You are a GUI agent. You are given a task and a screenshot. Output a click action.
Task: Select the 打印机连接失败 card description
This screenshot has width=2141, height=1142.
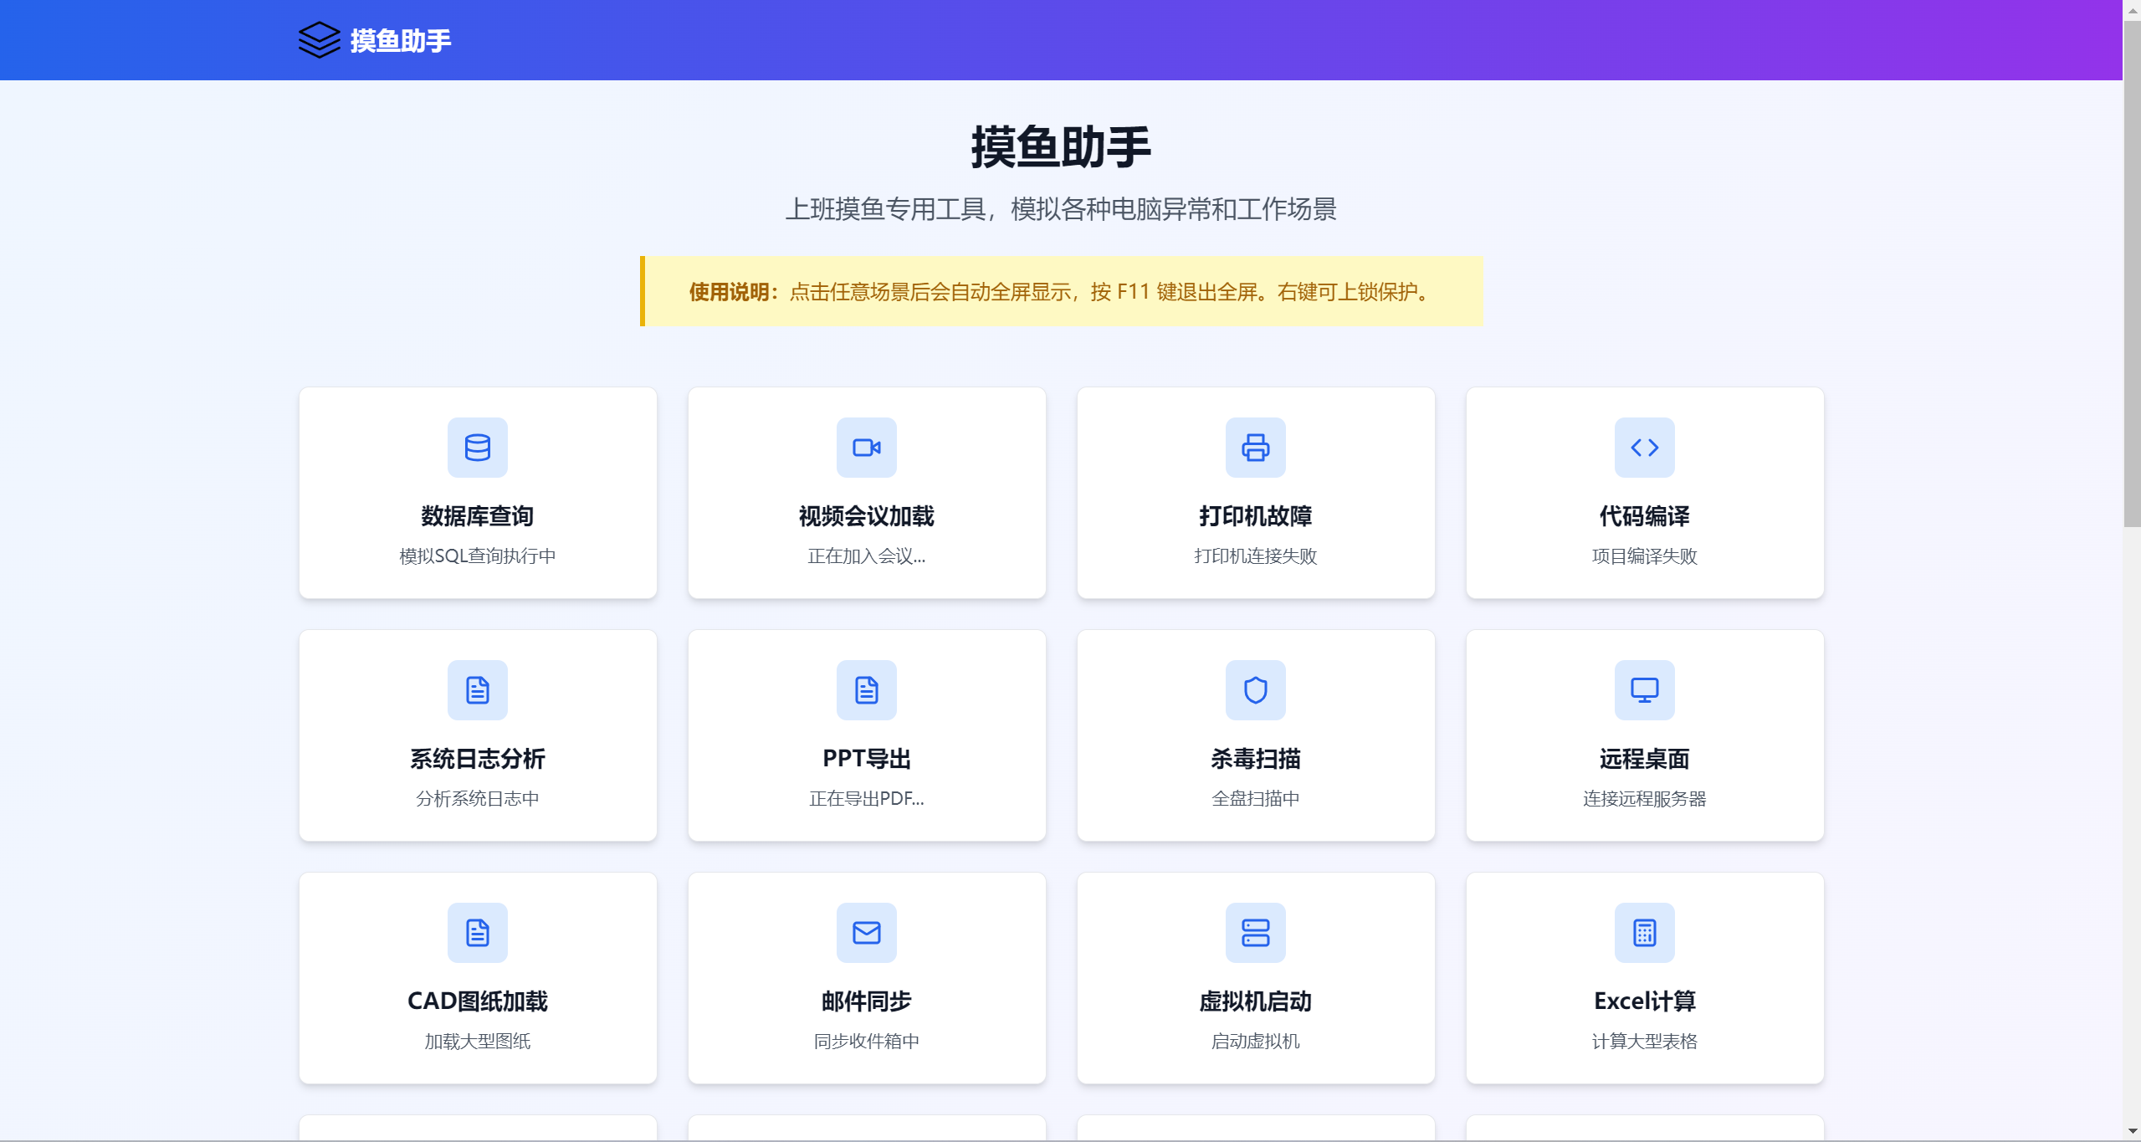click(x=1255, y=556)
